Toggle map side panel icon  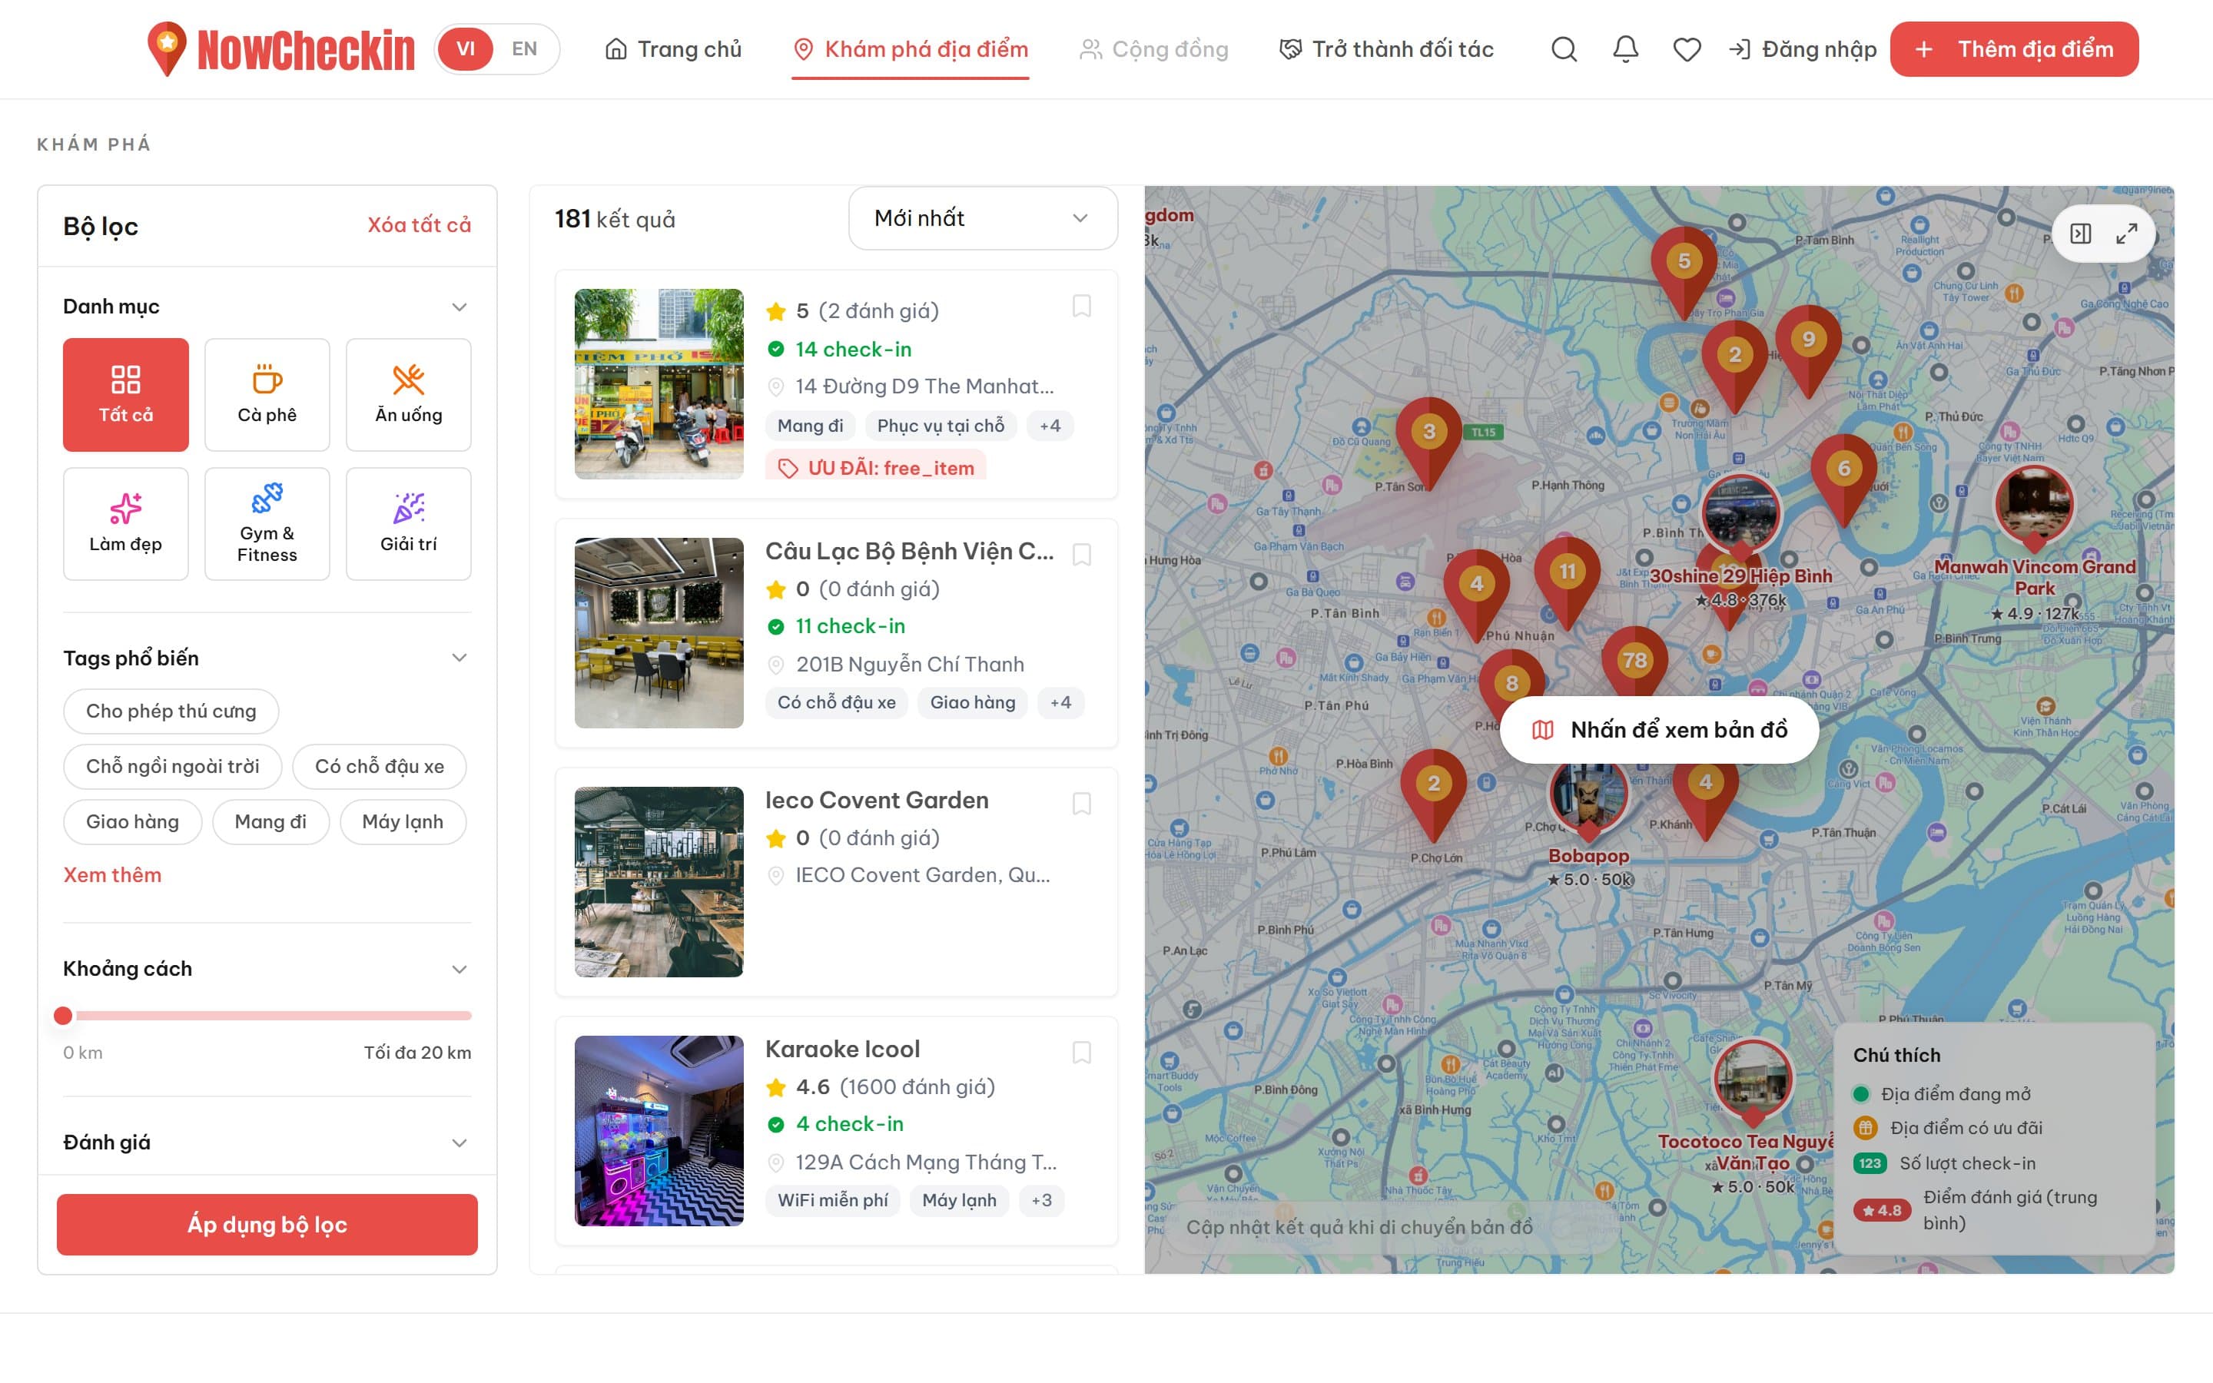pyautogui.click(x=2080, y=234)
